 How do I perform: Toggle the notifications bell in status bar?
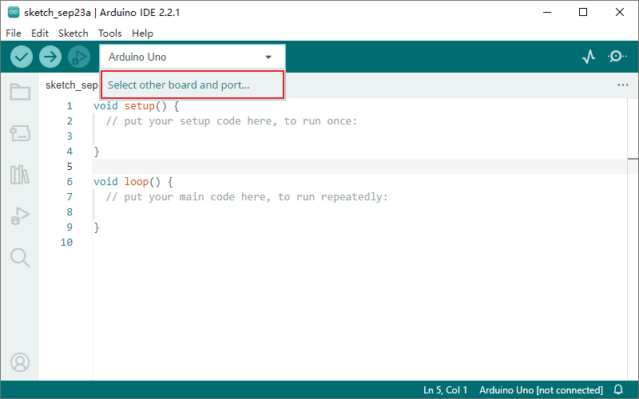coord(618,390)
